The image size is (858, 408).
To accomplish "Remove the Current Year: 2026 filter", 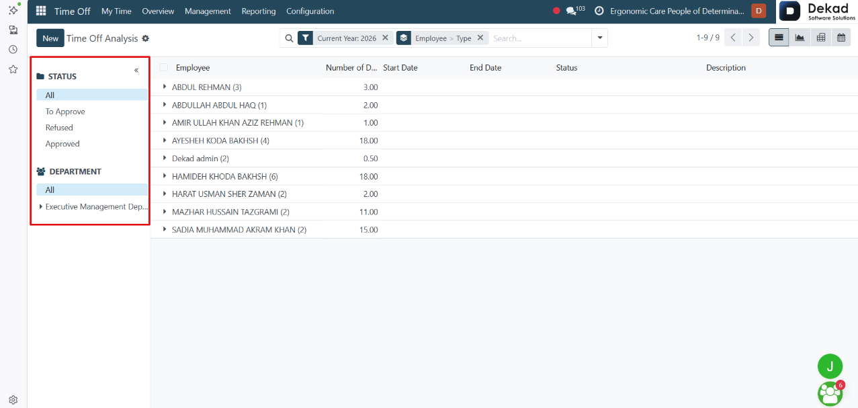I will point(385,38).
